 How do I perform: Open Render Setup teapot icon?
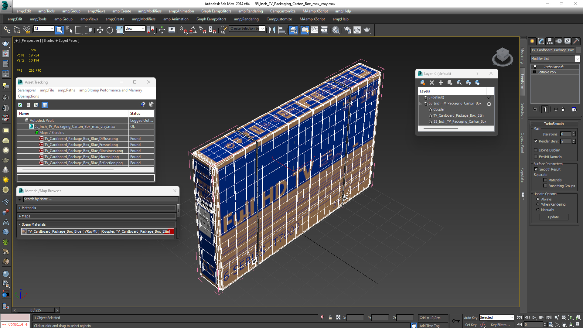coord(347,29)
